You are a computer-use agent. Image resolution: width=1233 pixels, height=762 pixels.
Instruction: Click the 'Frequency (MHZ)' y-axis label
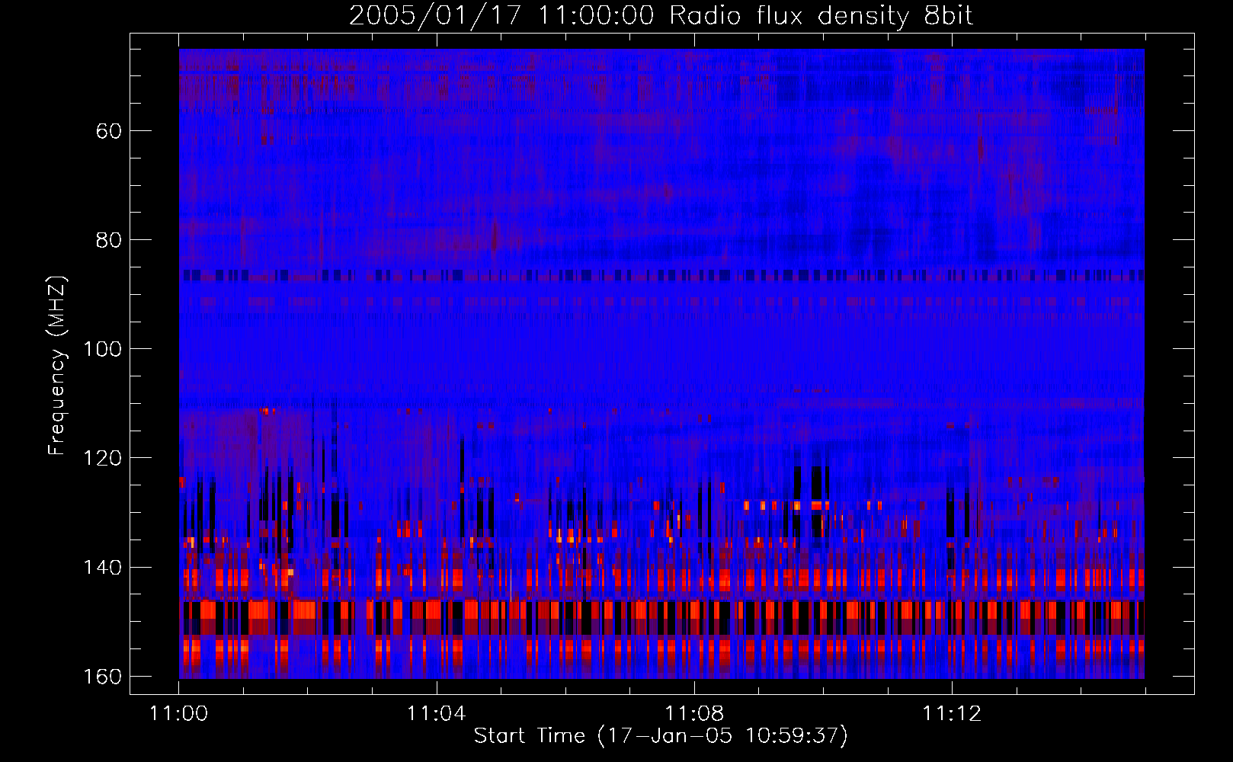58,365
